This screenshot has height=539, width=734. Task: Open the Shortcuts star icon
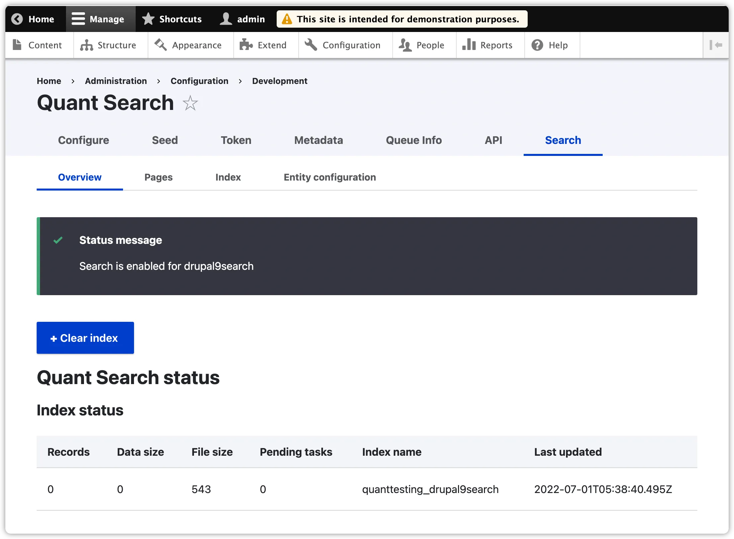148,19
